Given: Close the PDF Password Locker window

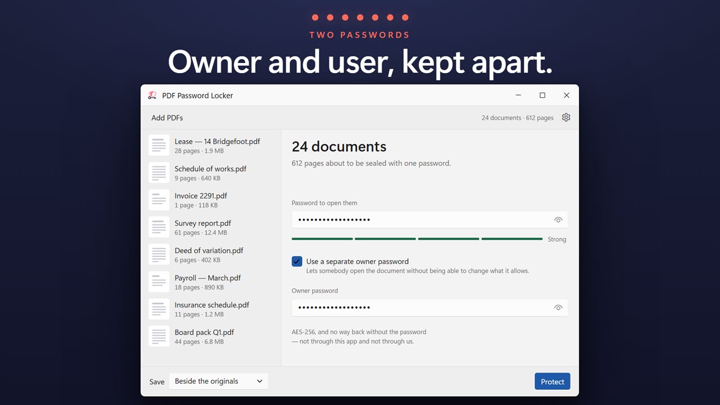Looking at the screenshot, I should (566, 96).
